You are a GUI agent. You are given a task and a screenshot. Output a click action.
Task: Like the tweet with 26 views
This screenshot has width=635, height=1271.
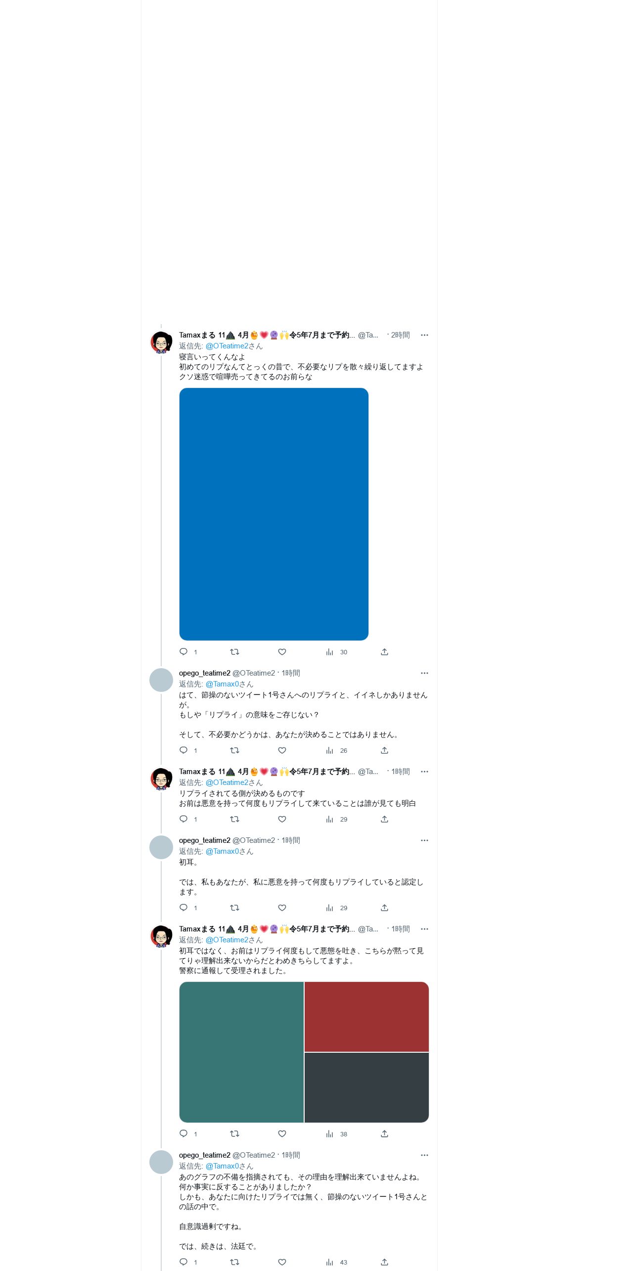pyautogui.click(x=282, y=750)
